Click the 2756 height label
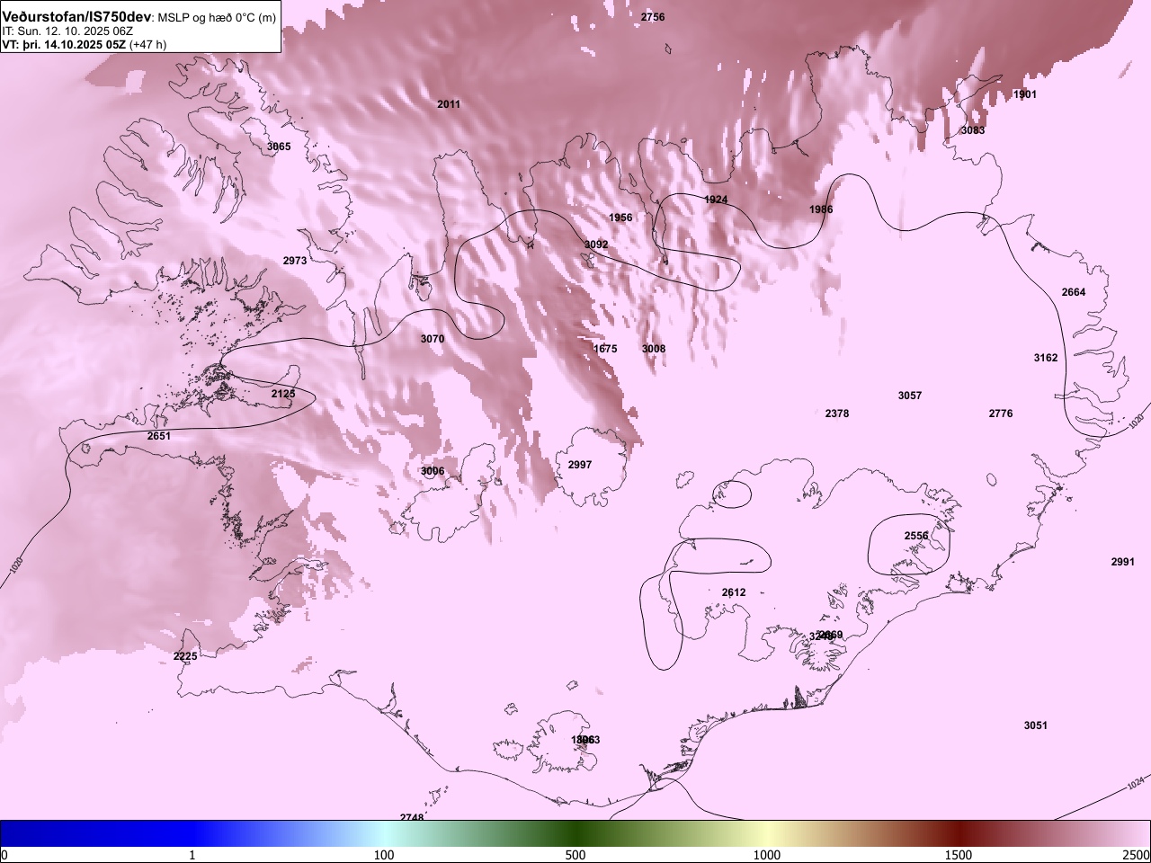Viewport: 1151px width, 863px height. pyautogui.click(x=653, y=17)
